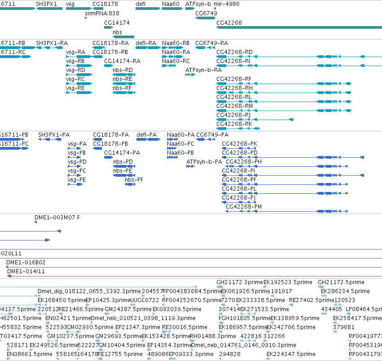This screenshot has height=361, width=382.
Task: Select the plain 'vsg' gene label
Action: pyautogui.click(x=70, y=4)
